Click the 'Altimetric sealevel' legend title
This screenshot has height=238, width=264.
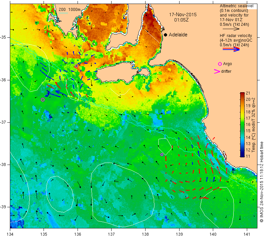236,6
